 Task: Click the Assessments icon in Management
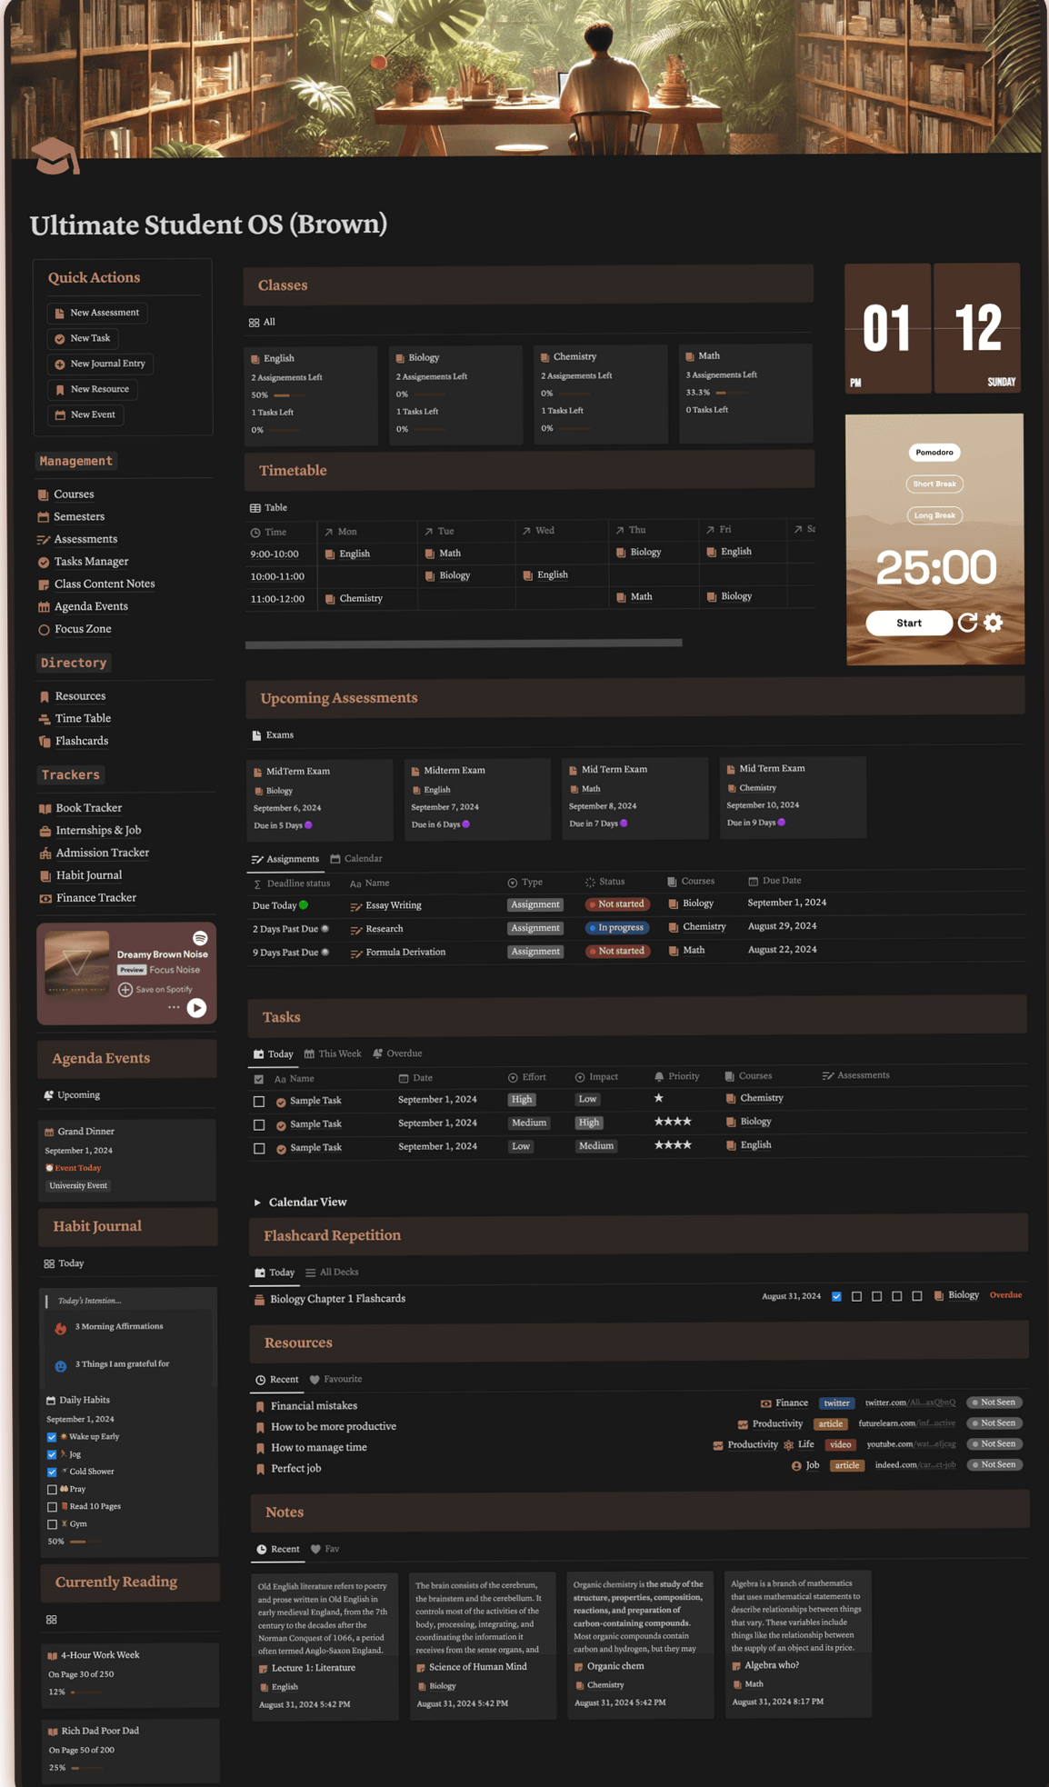point(43,540)
